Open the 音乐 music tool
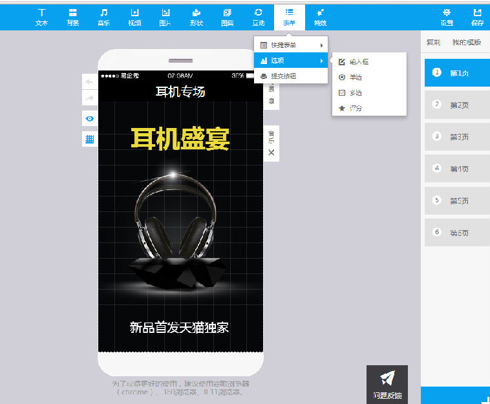The height and width of the screenshot is (404, 490). tap(103, 17)
